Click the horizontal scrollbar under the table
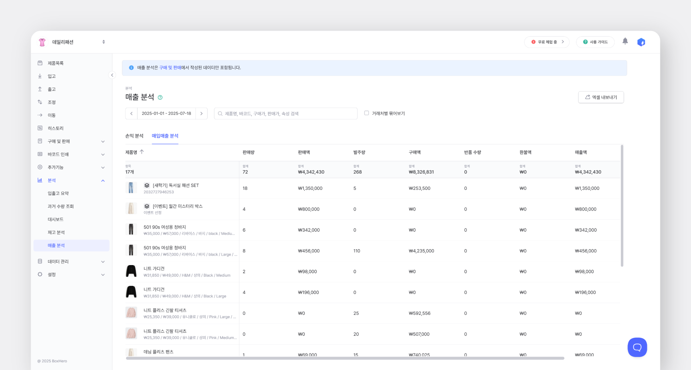The height and width of the screenshot is (370, 691). click(345, 358)
